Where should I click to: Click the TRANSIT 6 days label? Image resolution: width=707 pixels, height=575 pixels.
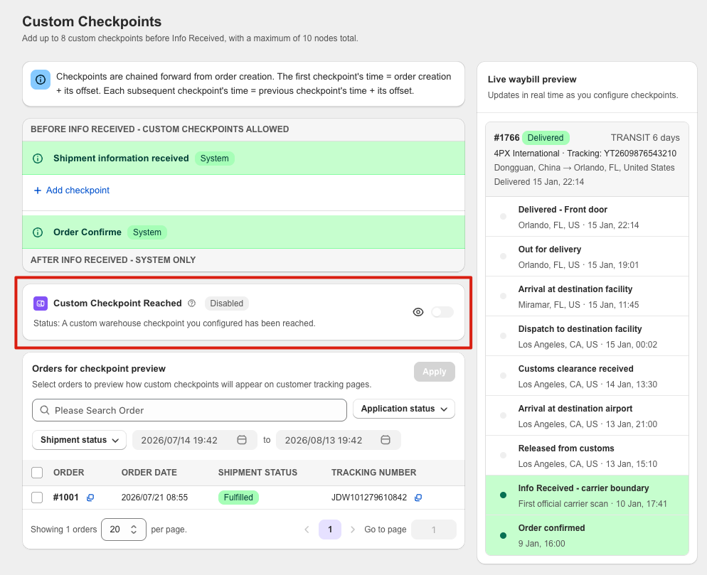pyautogui.click(x=645, y=137)
